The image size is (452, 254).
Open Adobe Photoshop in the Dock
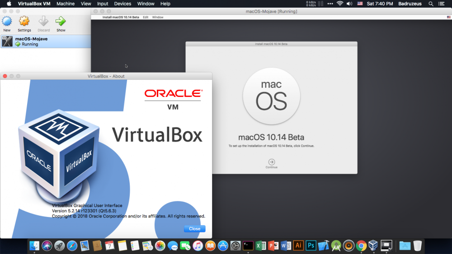pyautogui.click(x=311, y=246)
